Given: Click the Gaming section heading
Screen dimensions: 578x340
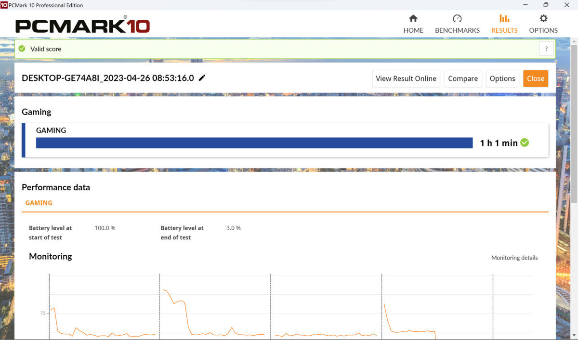Looking at the screenshot, I should coord(37,112).
